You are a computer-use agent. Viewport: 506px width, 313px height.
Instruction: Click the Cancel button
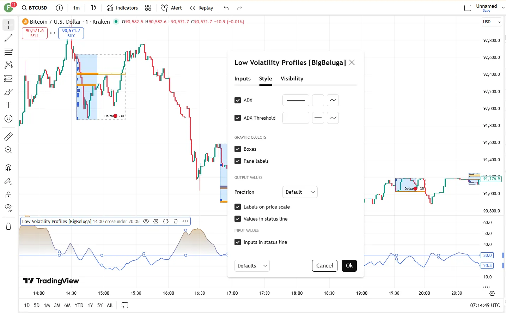pyautogui.click(x=324, y=266)
